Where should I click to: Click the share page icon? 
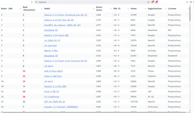pyautogui.click(x=148, y=2)
